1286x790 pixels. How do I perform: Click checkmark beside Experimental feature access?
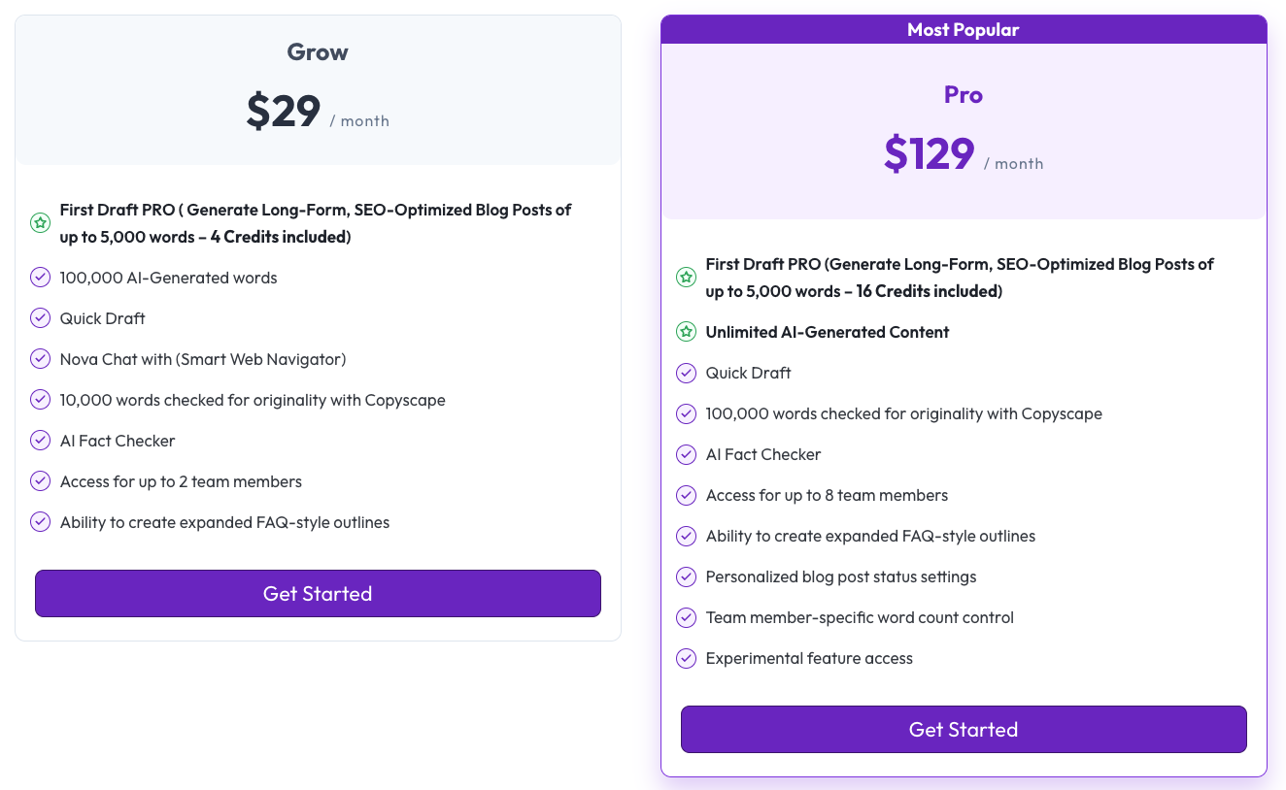[686, 658]
